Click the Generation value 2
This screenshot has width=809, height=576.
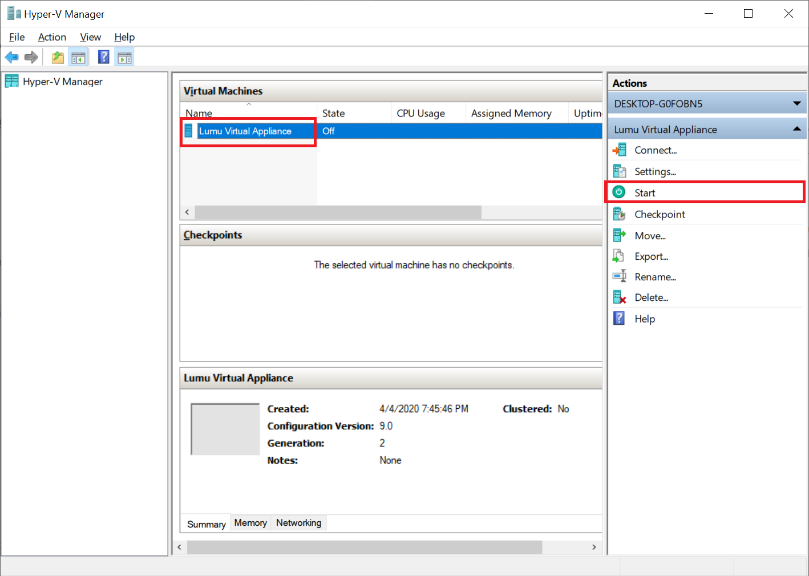tap(382, 443)
